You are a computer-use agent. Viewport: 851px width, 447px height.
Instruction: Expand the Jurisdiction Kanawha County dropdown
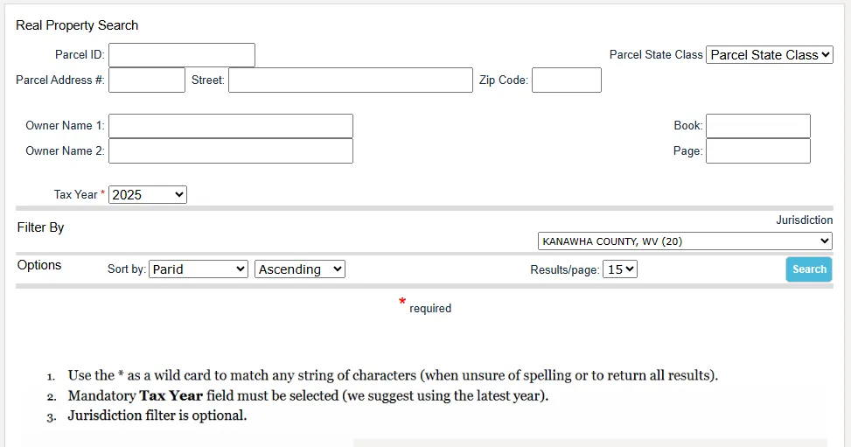685,241
